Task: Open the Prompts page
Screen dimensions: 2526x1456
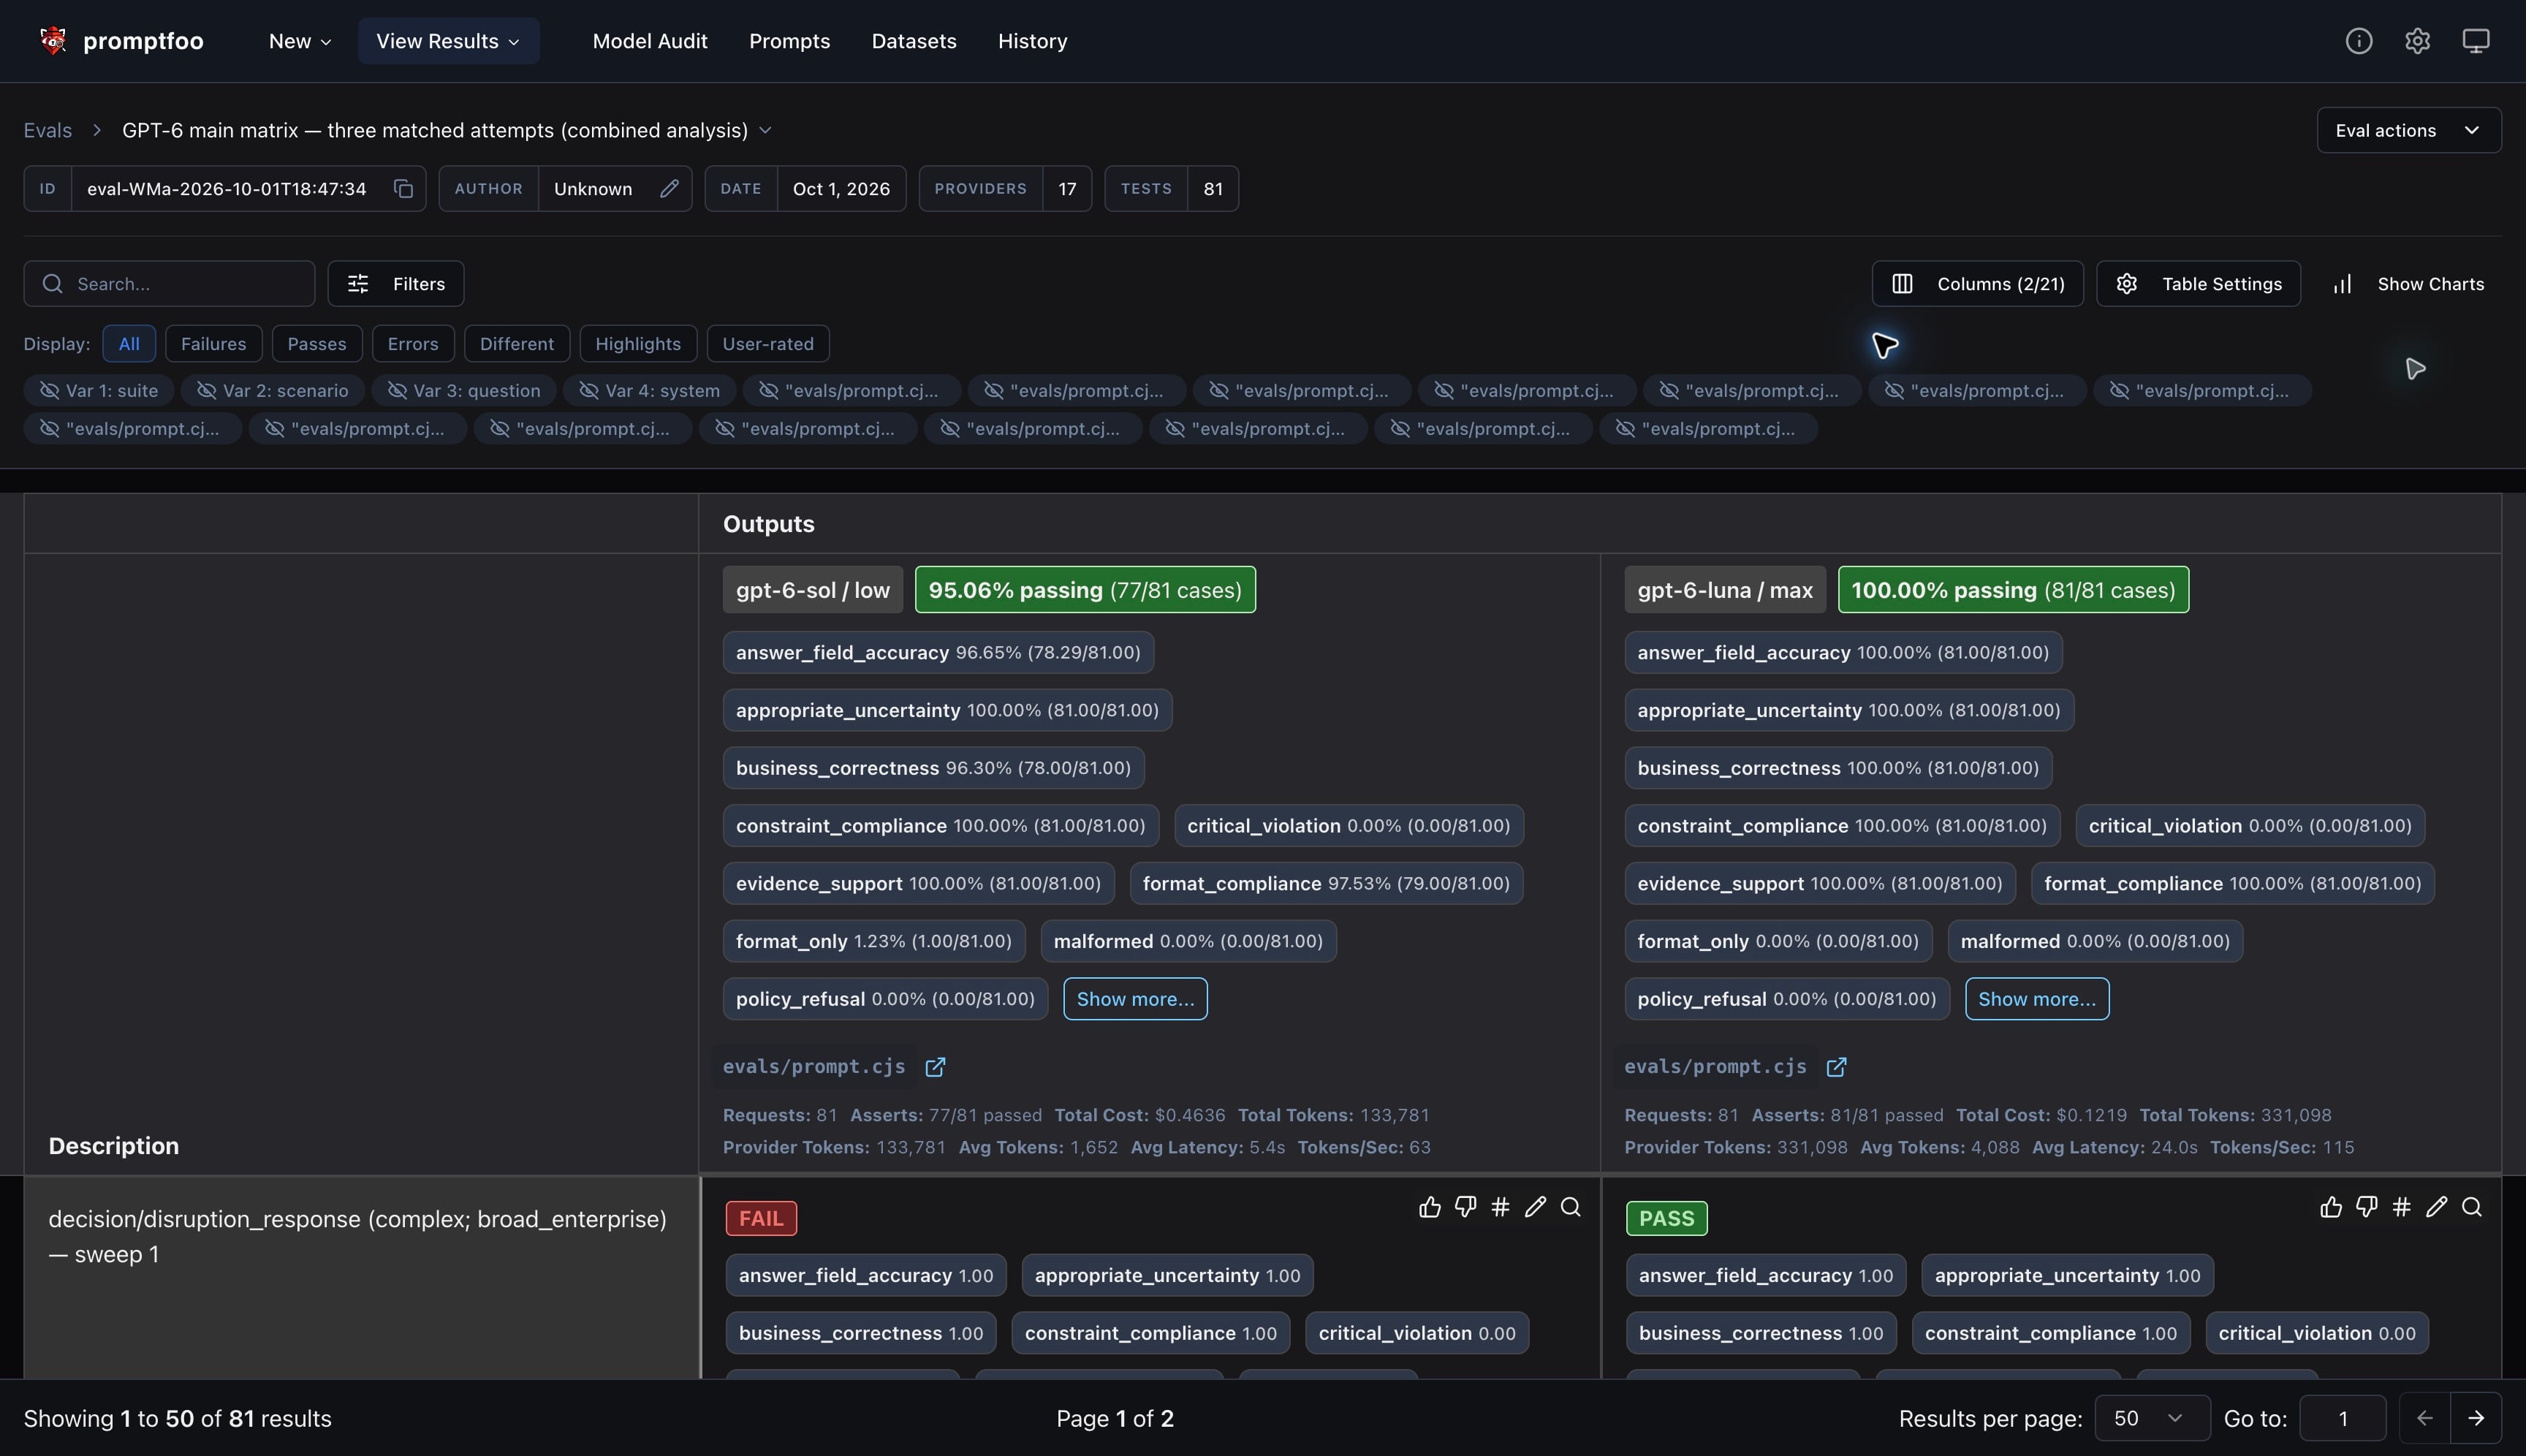Action: click(x=789, y=41)
